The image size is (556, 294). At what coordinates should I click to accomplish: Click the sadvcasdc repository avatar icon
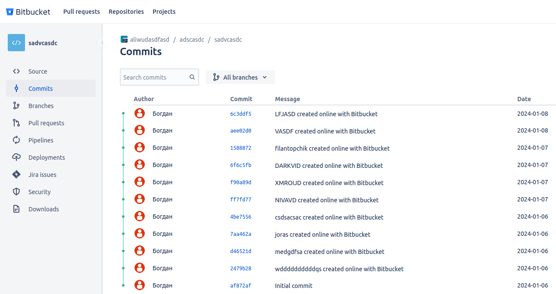[x=16, y=43]
